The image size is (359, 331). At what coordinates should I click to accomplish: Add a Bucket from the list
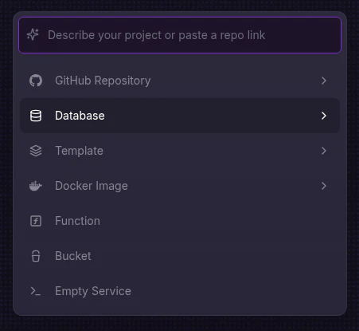pos(180,256)
